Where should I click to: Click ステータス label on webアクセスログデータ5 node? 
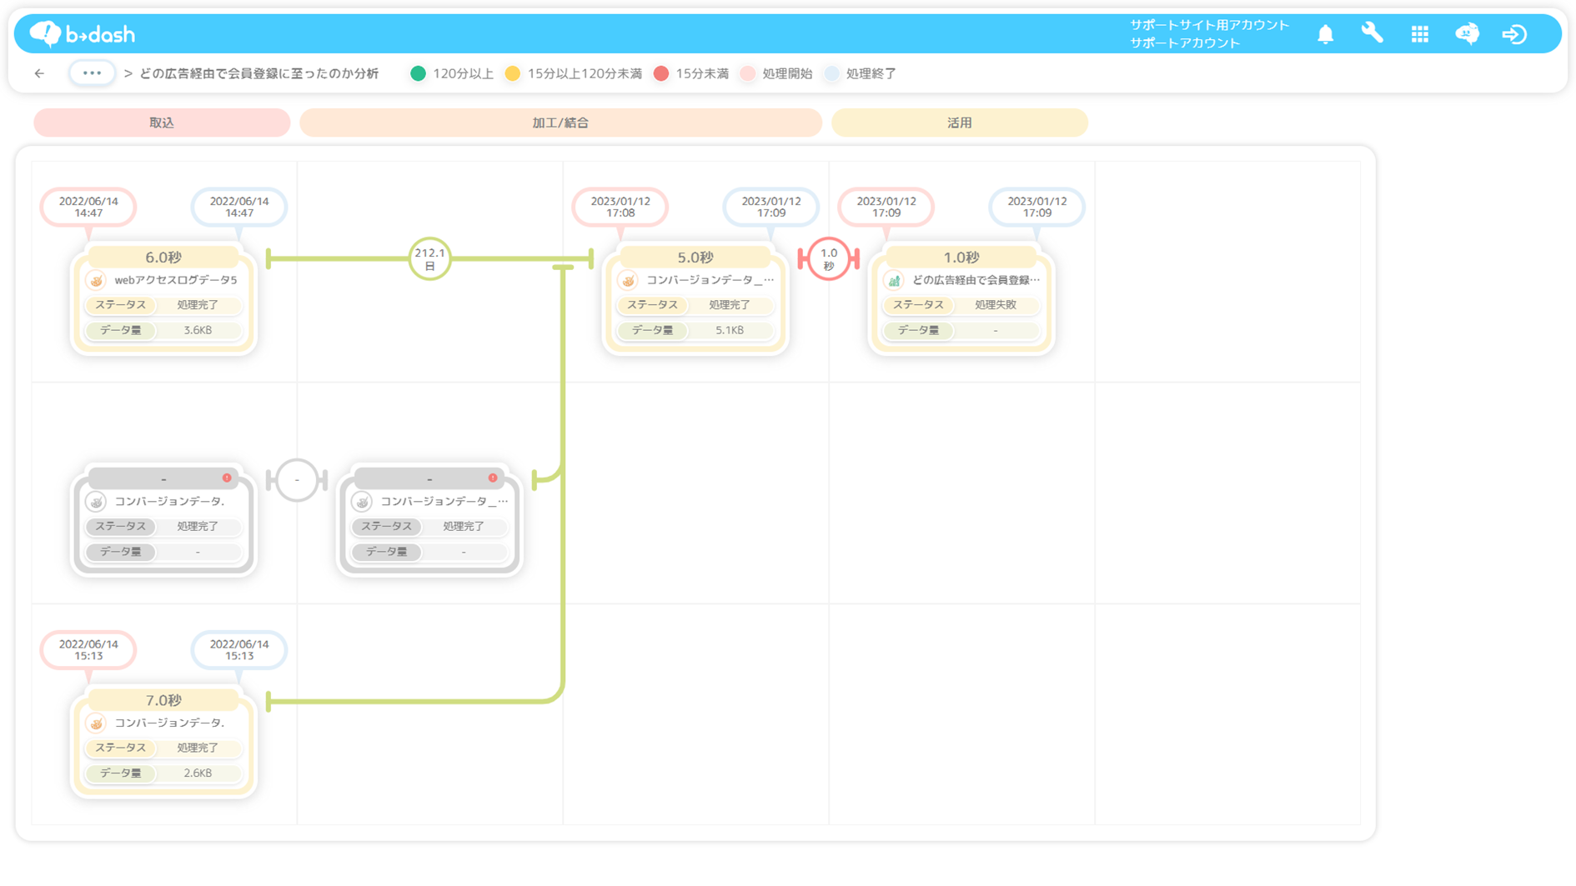[121, 305]
